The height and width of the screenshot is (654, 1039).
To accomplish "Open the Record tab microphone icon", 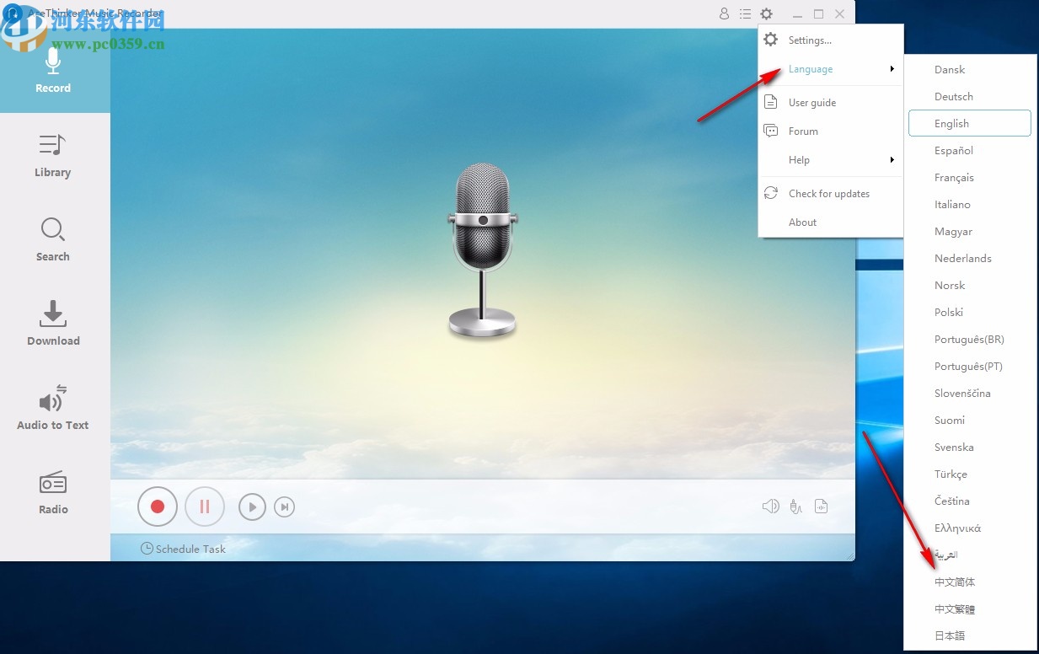I will [x=53, y=61].
